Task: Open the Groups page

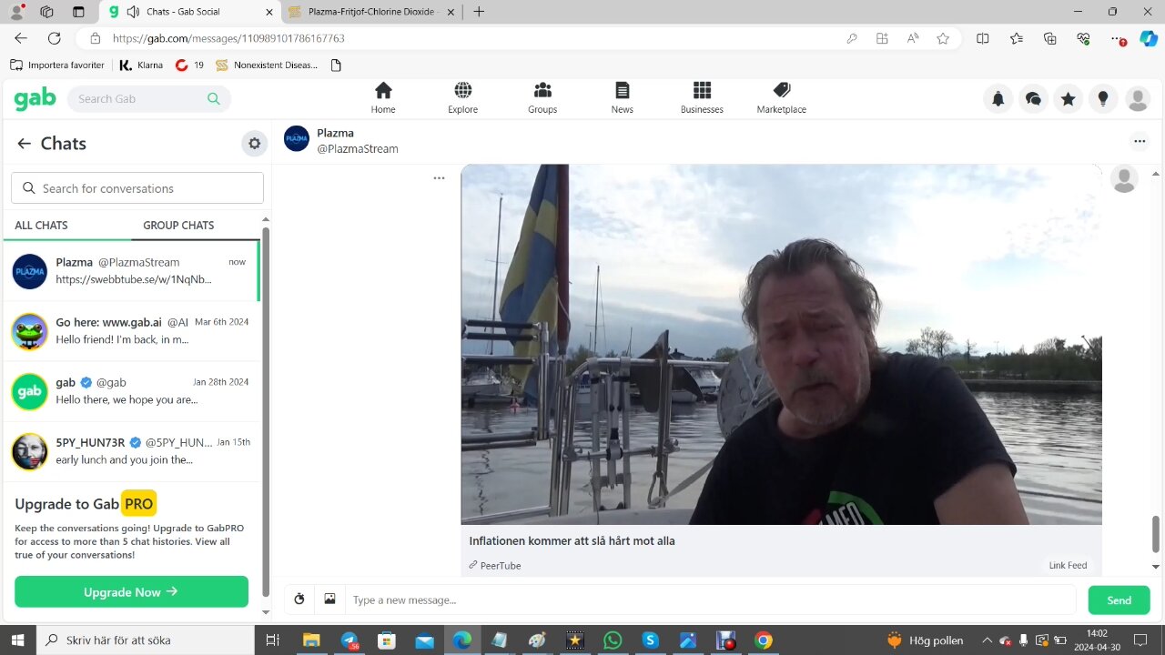Action: tap(542, 98)
